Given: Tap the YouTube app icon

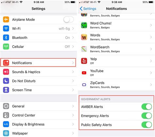Looking at the screenshot, I should click(x=84, y=73).
